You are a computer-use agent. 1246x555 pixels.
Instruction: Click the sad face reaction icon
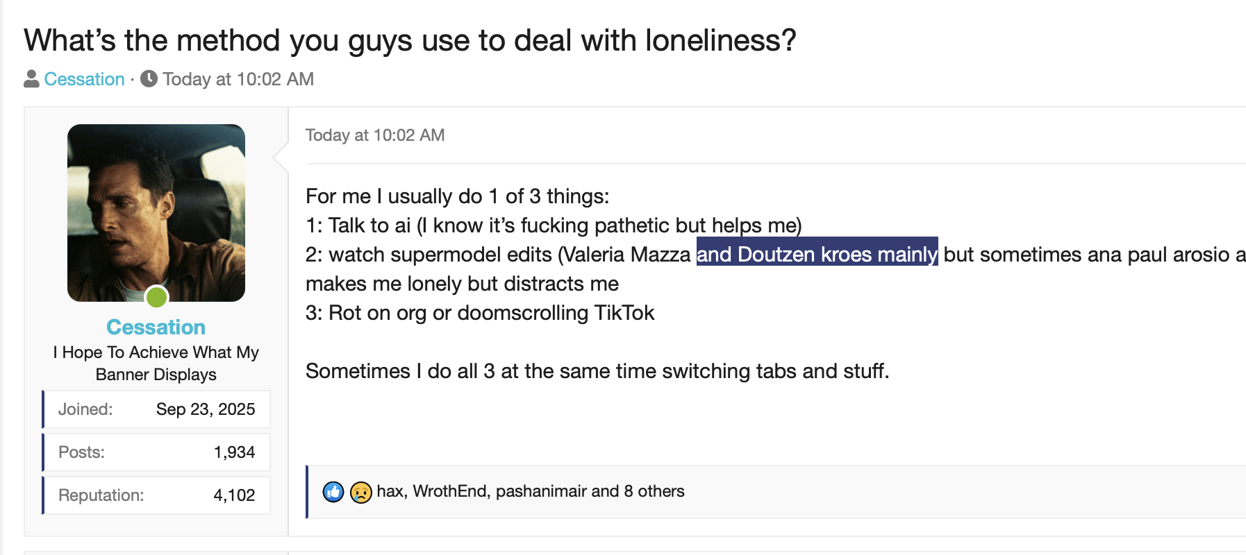[360, 492]
